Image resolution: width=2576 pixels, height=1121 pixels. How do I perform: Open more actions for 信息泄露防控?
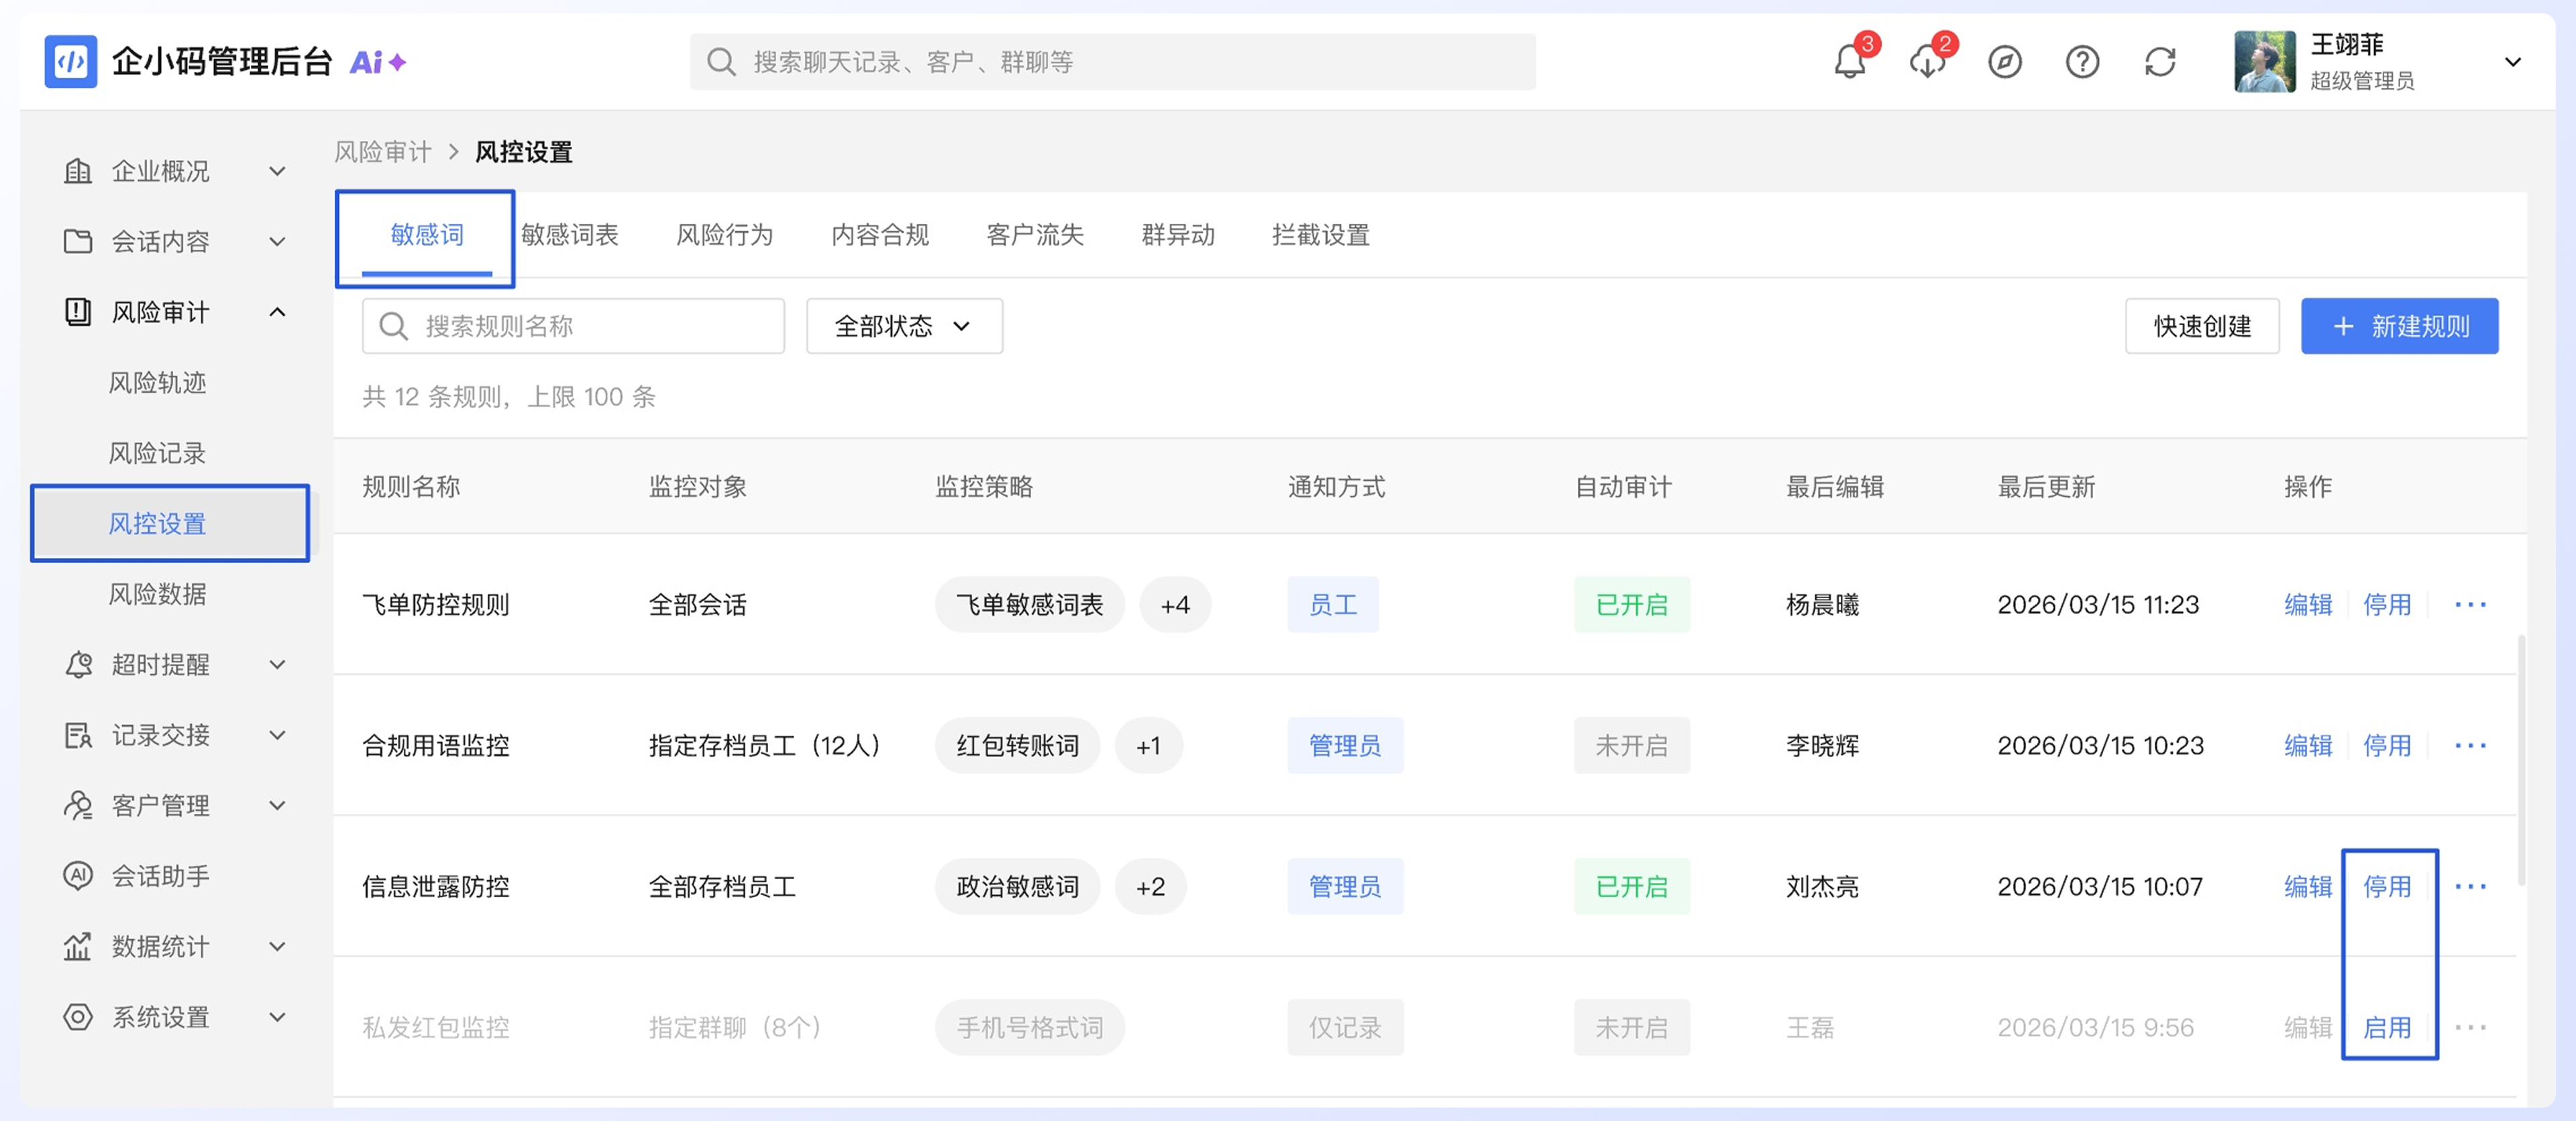point(2470,886)
